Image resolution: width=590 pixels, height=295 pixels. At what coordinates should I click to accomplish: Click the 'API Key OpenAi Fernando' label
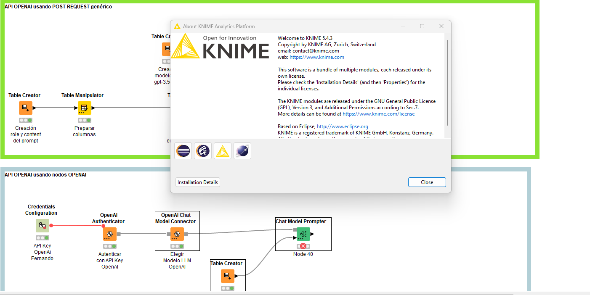click(x=42, y=252)
